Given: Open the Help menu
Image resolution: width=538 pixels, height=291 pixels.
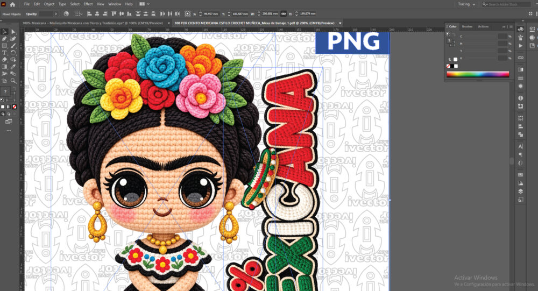Looking at the screenshot, I should [x=129, y=4].
